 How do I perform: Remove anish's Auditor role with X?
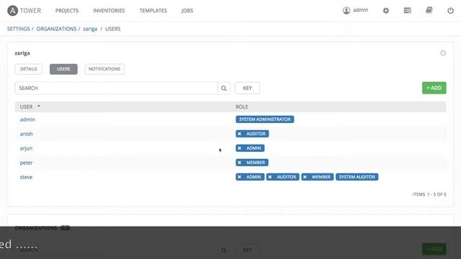(x=239, y=134)
